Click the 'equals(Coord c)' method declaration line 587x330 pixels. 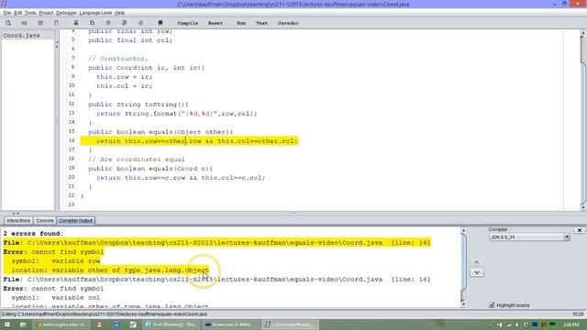(x=150, y=169)
